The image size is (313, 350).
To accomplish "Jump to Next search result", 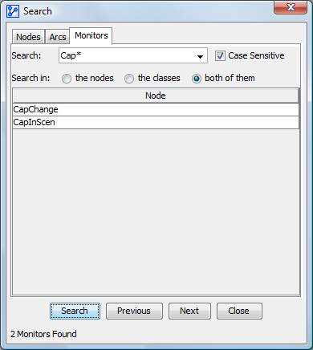I will 189,311.
